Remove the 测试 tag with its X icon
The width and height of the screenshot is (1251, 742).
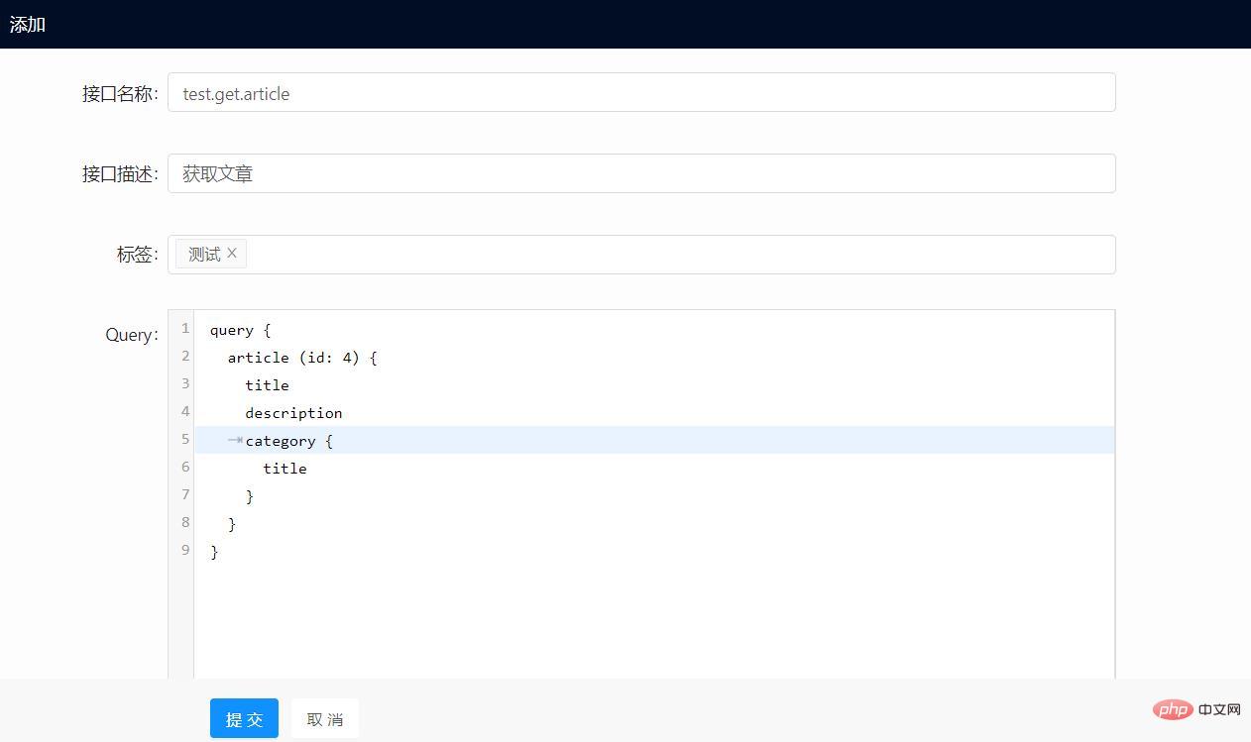tap(232, 254)
